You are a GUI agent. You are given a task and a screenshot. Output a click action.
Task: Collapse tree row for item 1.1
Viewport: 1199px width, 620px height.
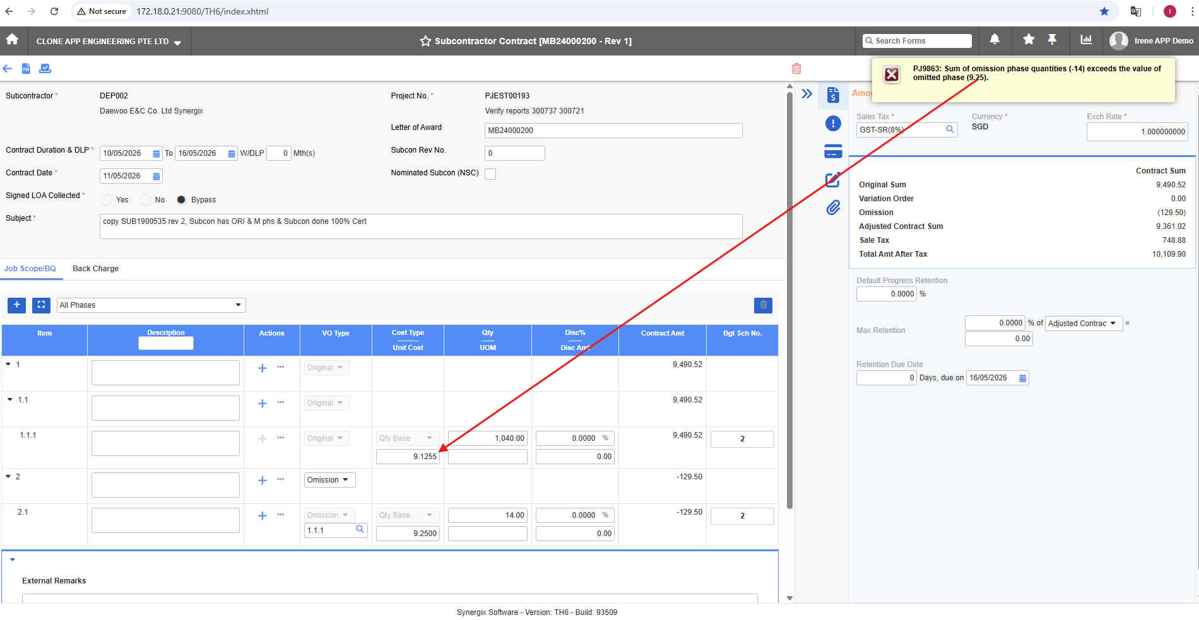click(x=10, y=399)
